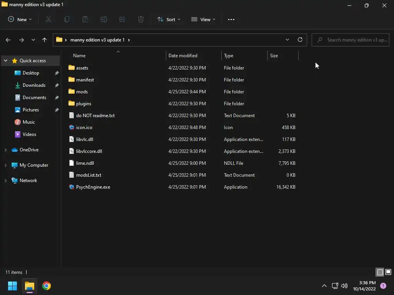Click the icon.ico file icon
Image resolution: width=394 pixels, height=295 pixels.
[72, 127]
